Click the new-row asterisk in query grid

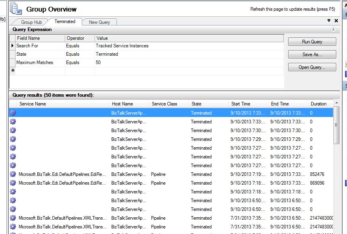tap(13, 70)
